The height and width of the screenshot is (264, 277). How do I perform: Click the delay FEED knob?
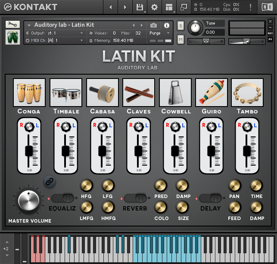[x=235, y=207]
